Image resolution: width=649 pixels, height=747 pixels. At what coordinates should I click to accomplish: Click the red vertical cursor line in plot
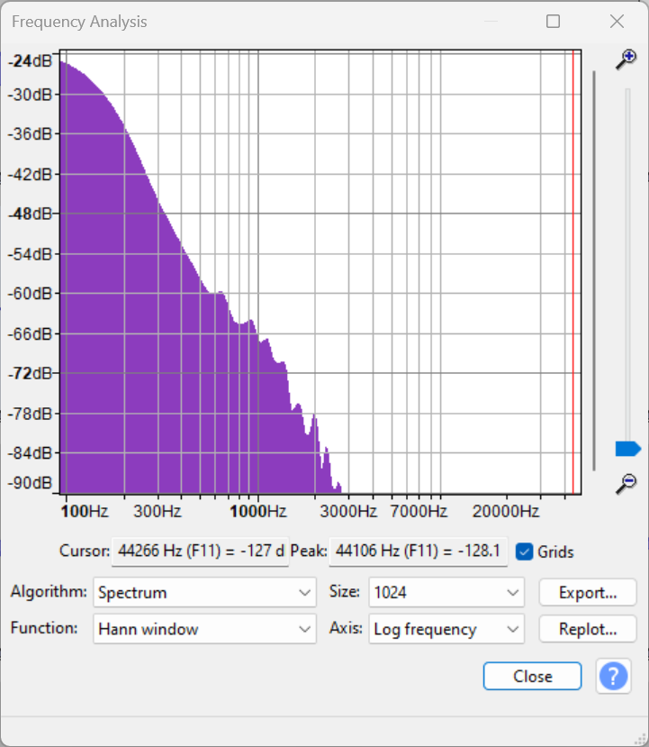click(573, 271)
